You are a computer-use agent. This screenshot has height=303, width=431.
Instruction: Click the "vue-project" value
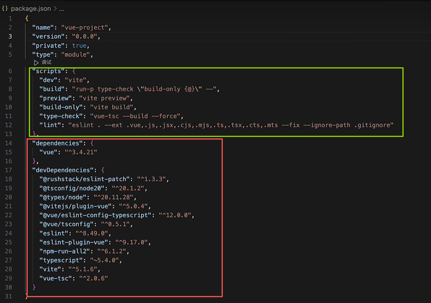coord(84,27)
